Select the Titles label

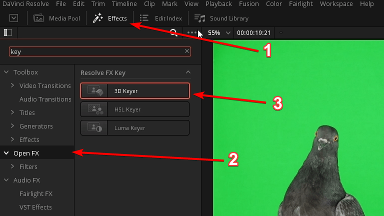point(27,112)
